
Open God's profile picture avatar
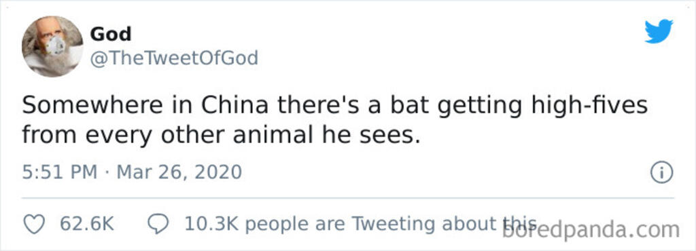coord(52,47)
